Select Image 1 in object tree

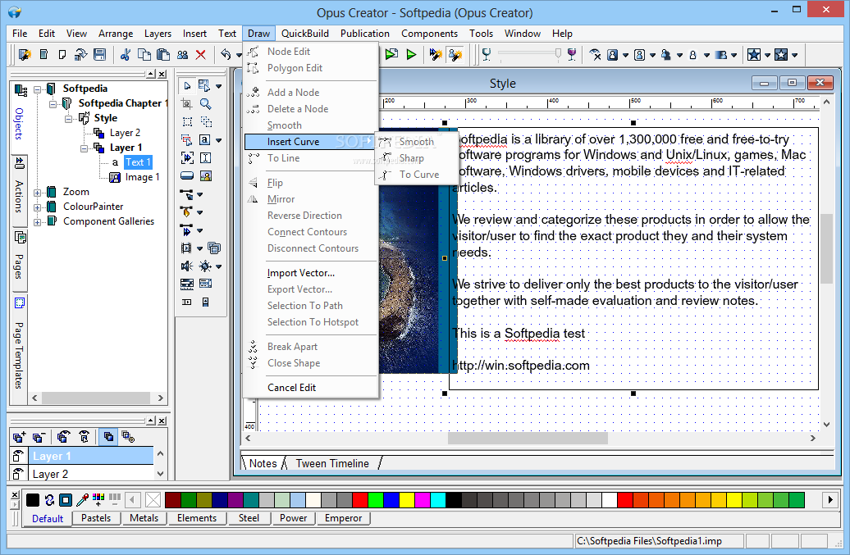142,177
